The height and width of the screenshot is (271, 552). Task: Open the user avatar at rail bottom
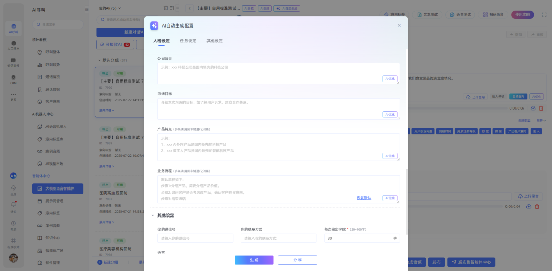coord(13,258)
